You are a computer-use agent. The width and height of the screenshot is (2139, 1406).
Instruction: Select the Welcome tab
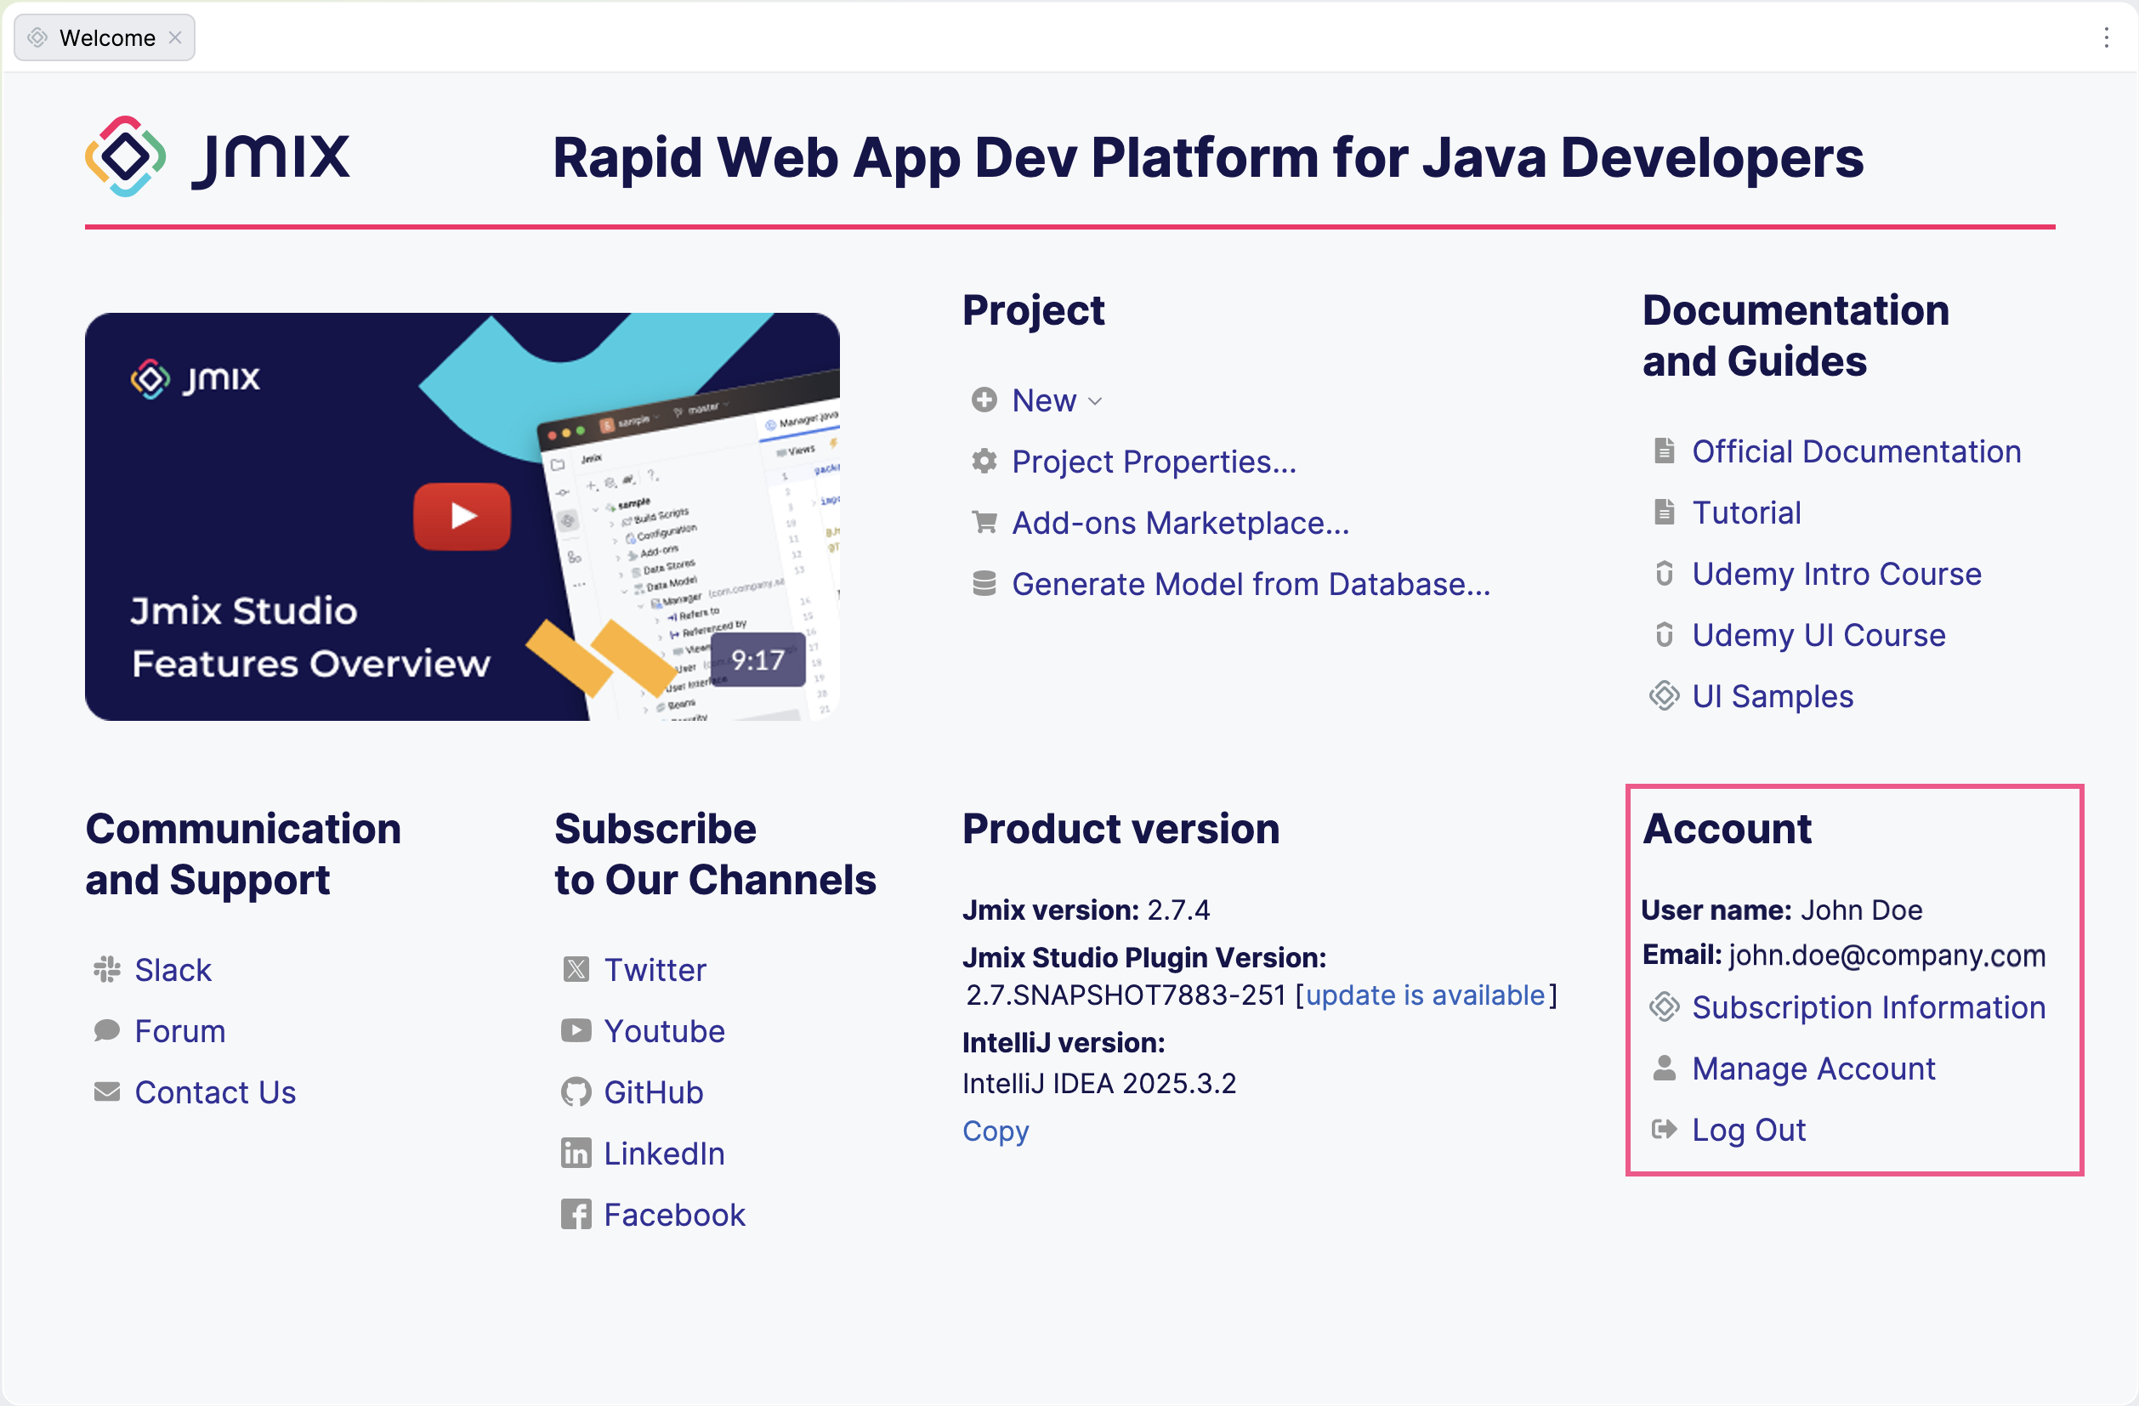[x=106, y=37]
